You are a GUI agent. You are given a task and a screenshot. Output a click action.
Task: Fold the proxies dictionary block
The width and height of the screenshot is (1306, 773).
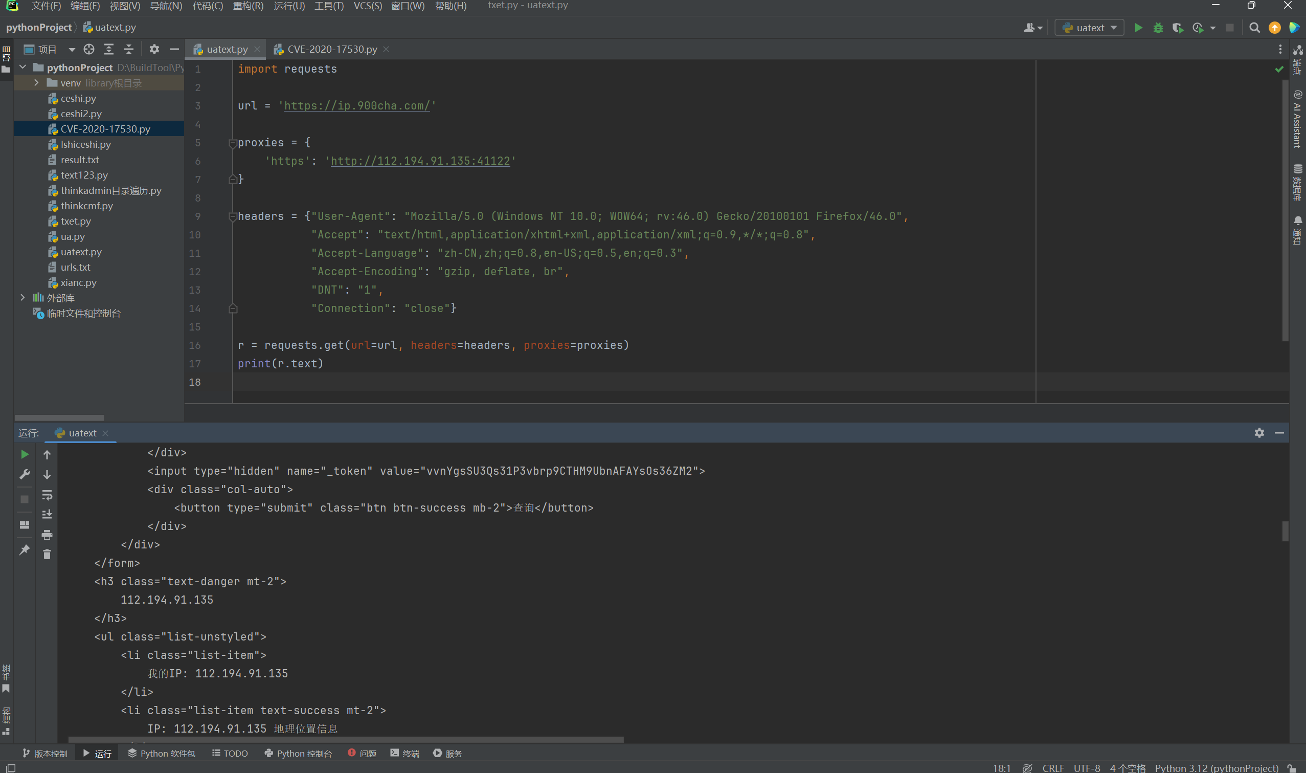233,143
